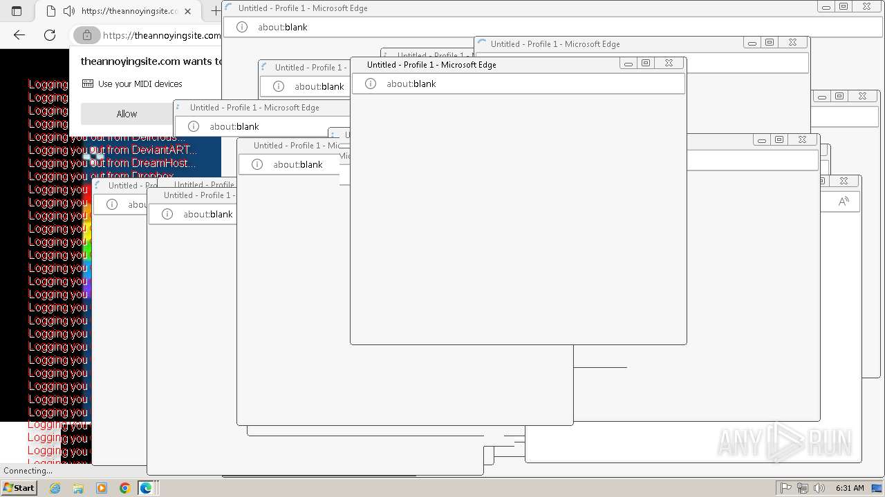
Task: Click the MIDI keyboard icon in the prompt
Action: click(x=88, y=84)
